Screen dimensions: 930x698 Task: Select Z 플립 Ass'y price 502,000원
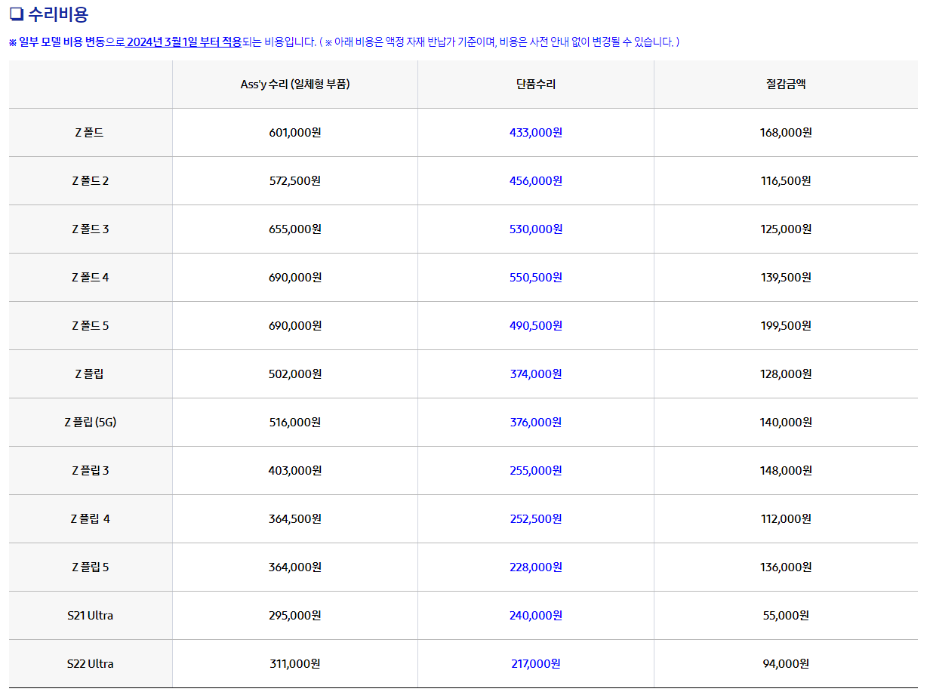tap(295, 374)
